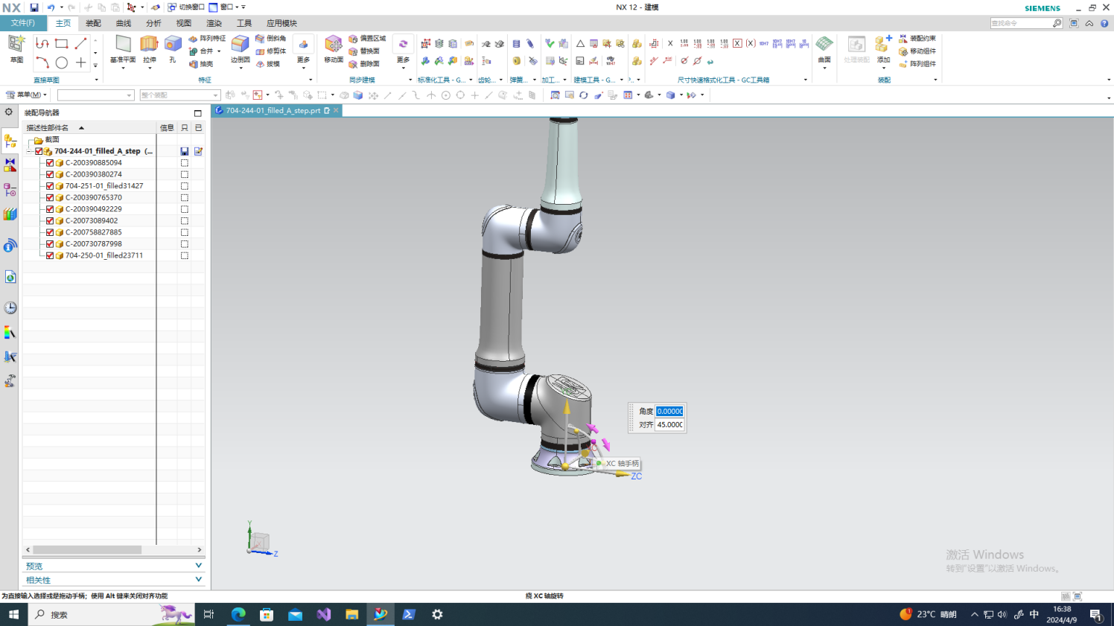This screenshot has height=626, width=1114.
Task: Click the 倒斜角 chamfer tool
Action: point(271,39)
